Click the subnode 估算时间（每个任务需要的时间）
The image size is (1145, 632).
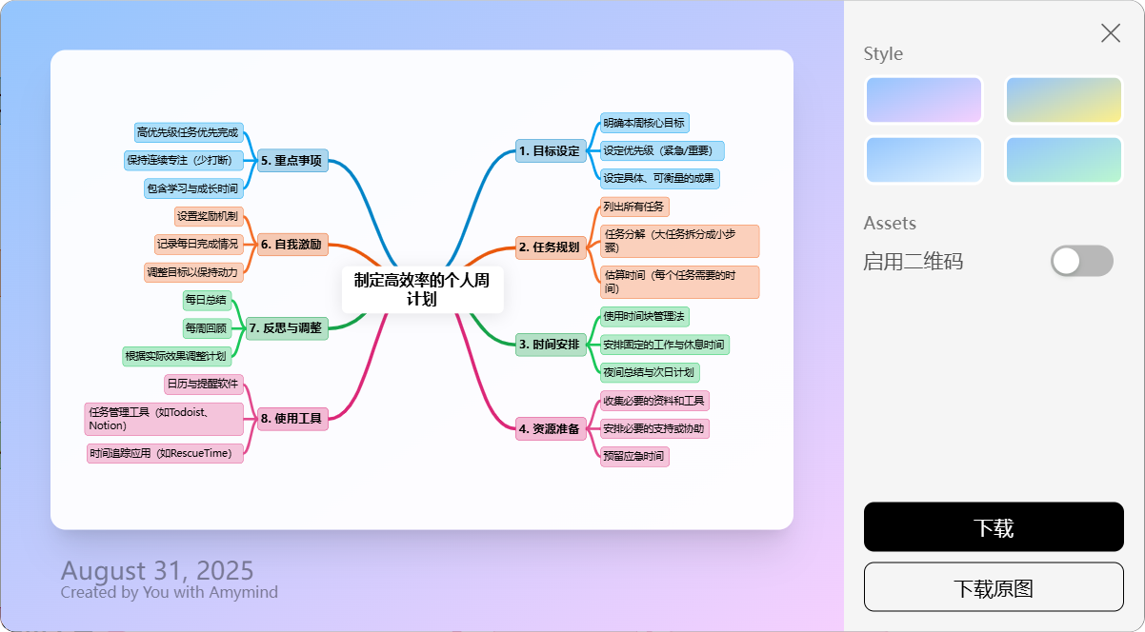tap(679, 282)
